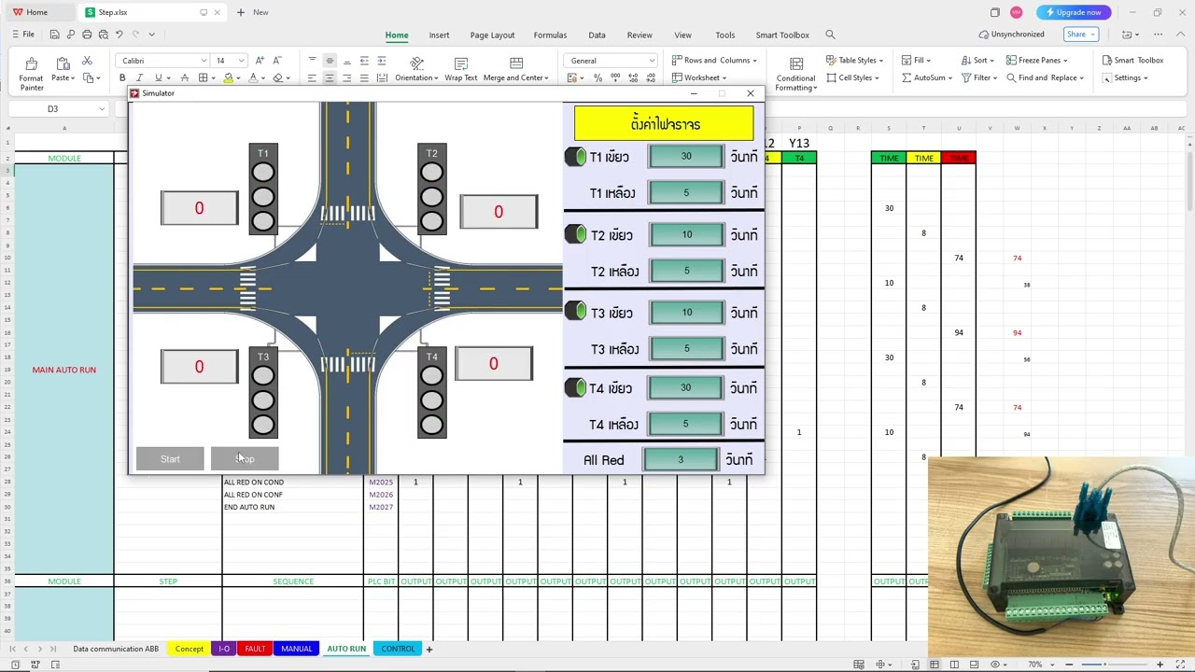Image resolution: width=1195 pixels, height=672 pixels.
Task: Click the Upgrade now button
Action: click(x=1074, y=12)
